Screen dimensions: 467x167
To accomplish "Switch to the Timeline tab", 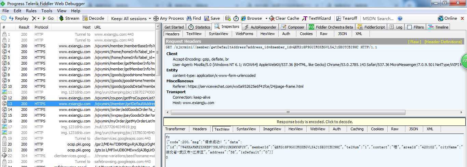I will [x=438, y=27].
